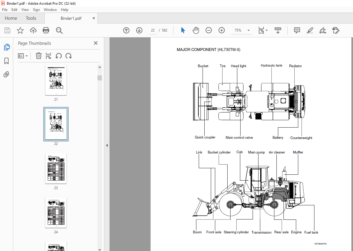Click the upload to cloud icon
Image resolution: width=353 pixels, height=251 pixels.
(33, 30)
